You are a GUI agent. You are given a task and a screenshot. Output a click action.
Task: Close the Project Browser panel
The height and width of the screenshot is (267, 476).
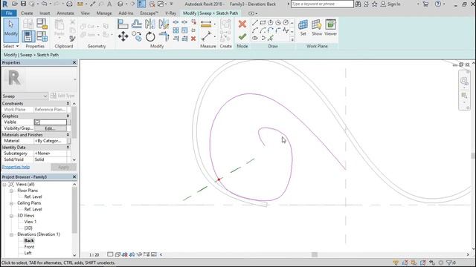point(74,177)
